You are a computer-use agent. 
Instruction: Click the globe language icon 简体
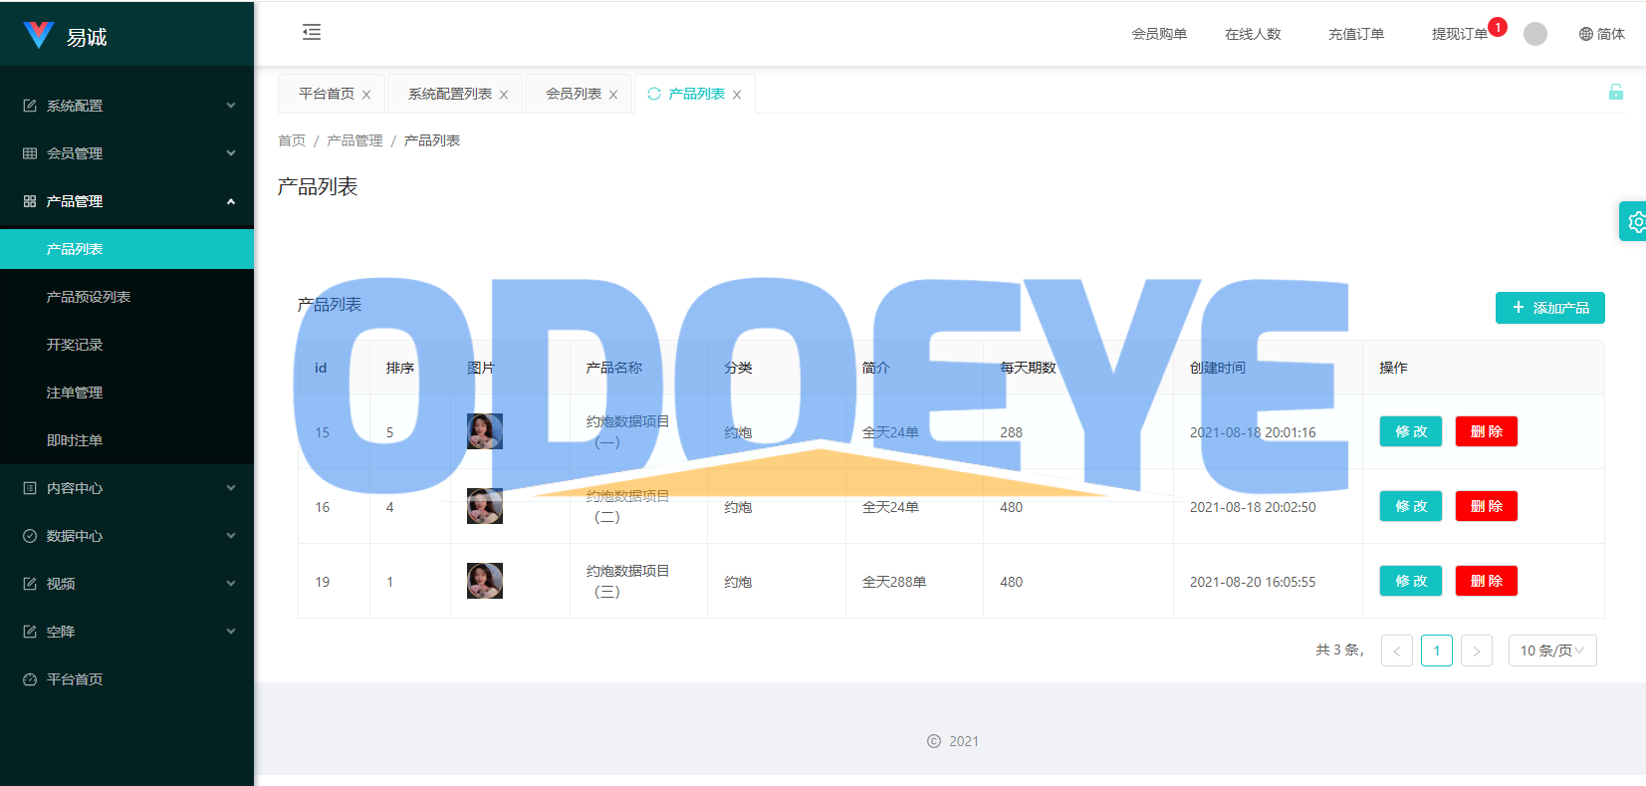coord(1601,34)
